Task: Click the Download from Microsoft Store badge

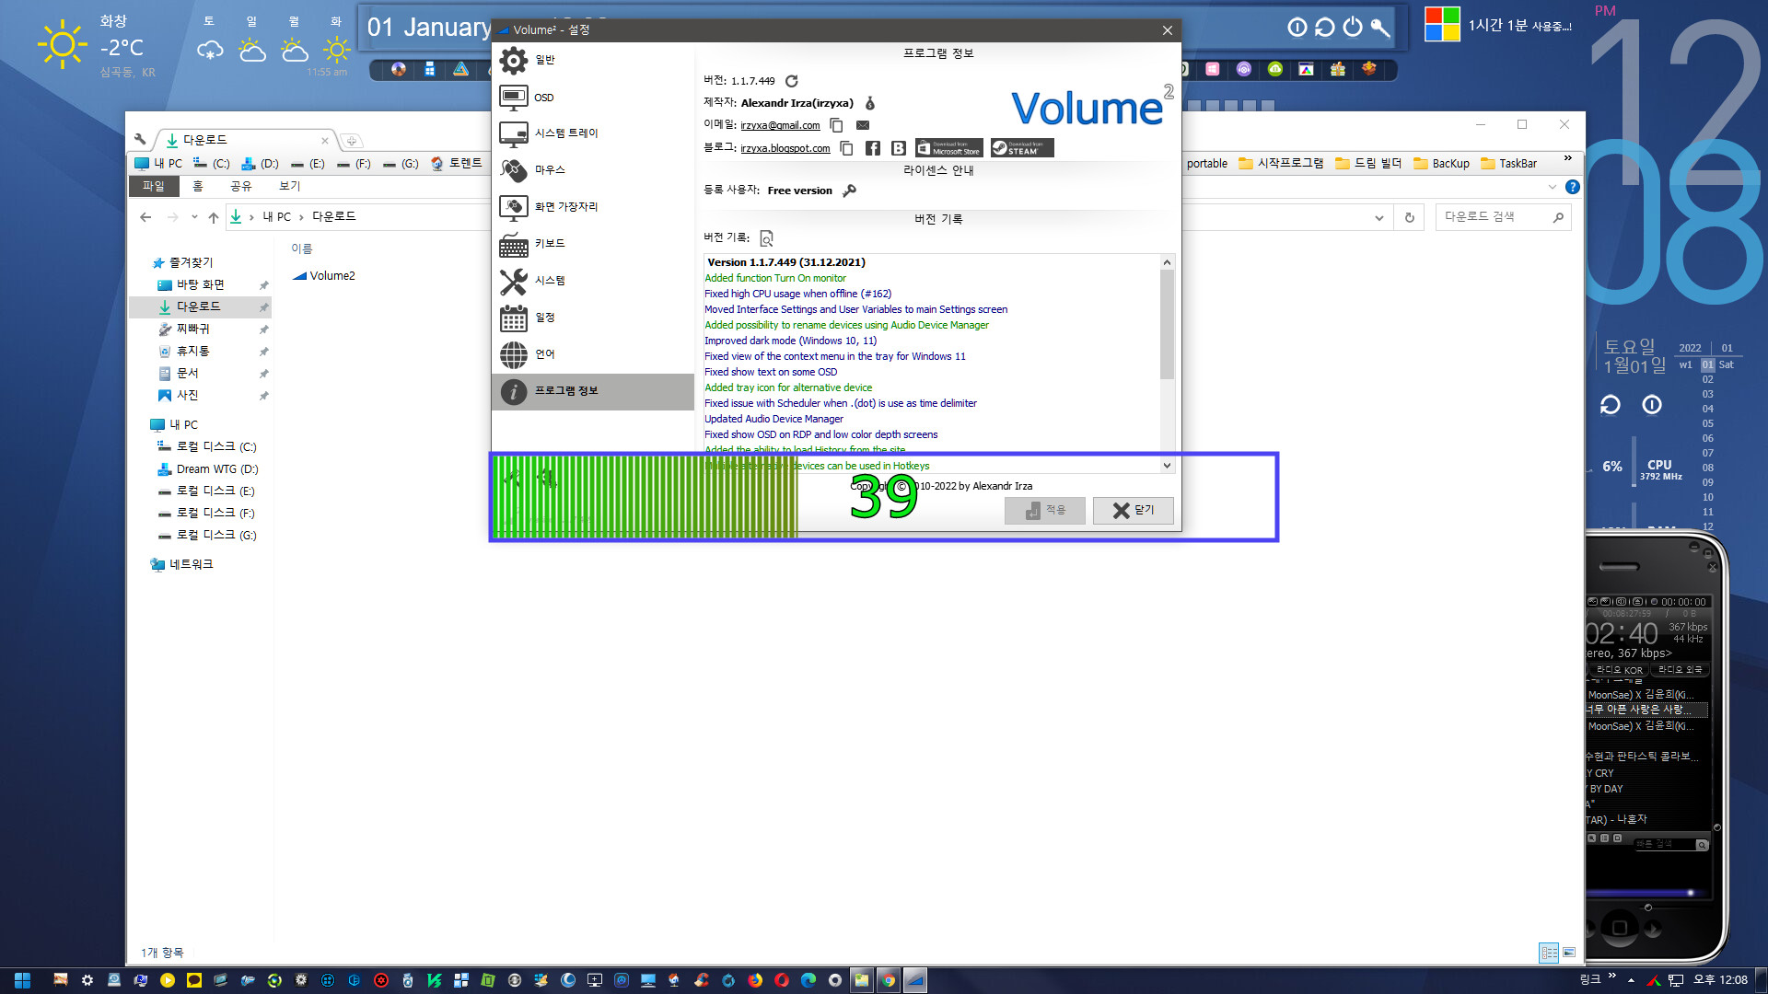Action: click(x=949, y=148)
